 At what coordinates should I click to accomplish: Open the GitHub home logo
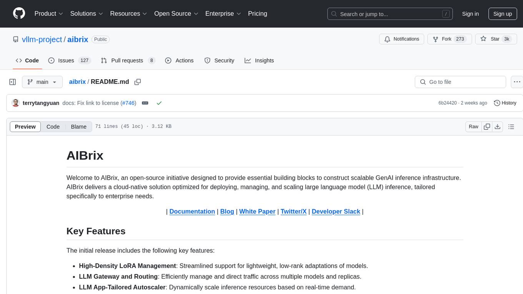point(19,13)
